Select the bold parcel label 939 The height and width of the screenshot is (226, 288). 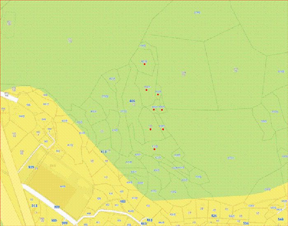click(x=31, y=167)
